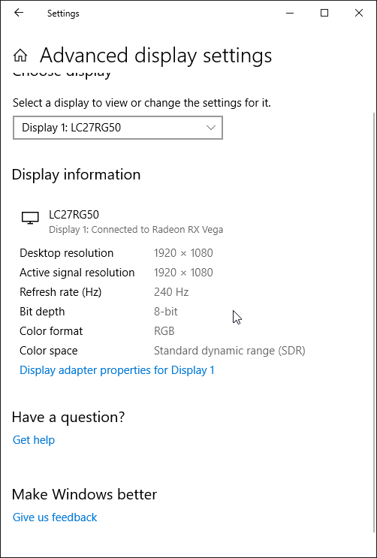Close the Settings window
The height and width of the screenshot is (558, 377).
pyautogui.click(x=358, y=14)
